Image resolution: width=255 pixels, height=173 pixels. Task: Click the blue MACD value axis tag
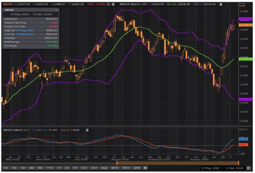244,139
